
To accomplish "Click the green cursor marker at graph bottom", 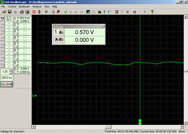I will point(140,122).
